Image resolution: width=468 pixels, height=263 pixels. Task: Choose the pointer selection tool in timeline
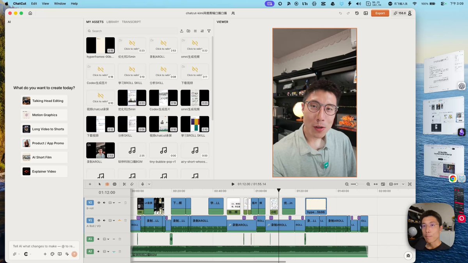click(100, 184)
